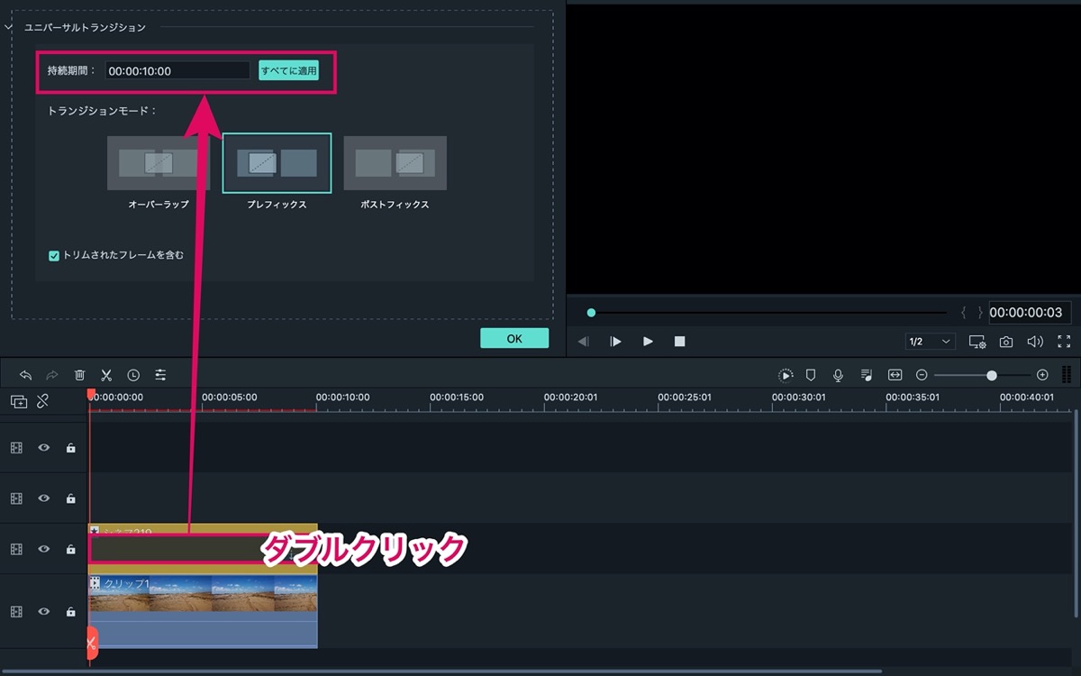Toggle the auto-link chain icon
The image size is (1081, 676).
coord(42,402)
